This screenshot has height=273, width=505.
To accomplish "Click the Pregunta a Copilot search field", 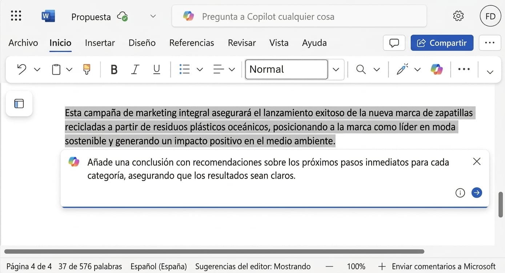I will (x=299, y=16).
